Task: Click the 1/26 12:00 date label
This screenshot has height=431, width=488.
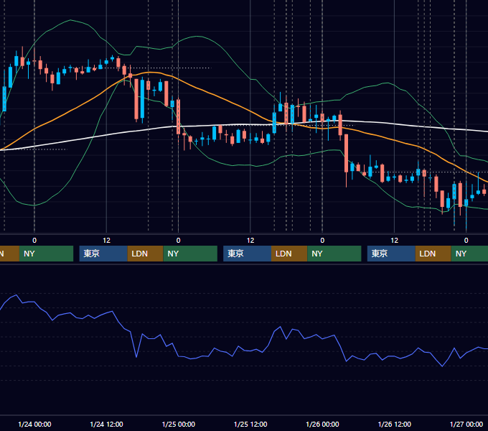Action: click(x=394, y=424)
